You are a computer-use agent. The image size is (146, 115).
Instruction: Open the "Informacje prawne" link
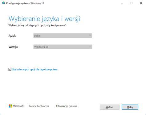pos(67,106)
